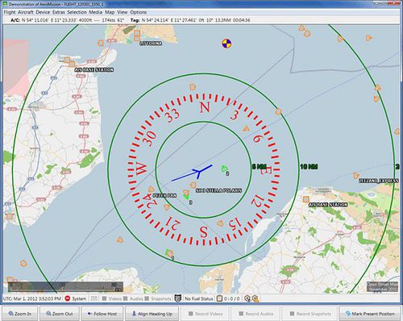Image resolution: width=403 pixels, height=321 pixels.
Task: Click the PETER PAN vessel target icon
Action: [x=152, y=190]
